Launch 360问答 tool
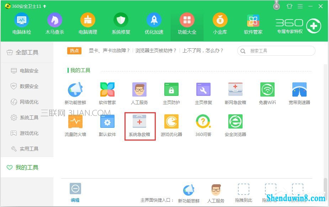 [203, 125]
